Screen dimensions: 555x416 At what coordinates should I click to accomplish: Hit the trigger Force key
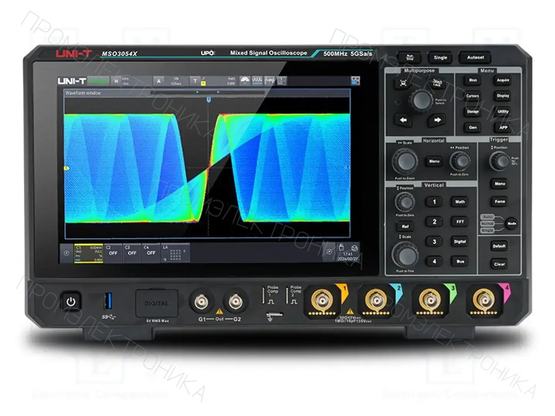[500, 201]
